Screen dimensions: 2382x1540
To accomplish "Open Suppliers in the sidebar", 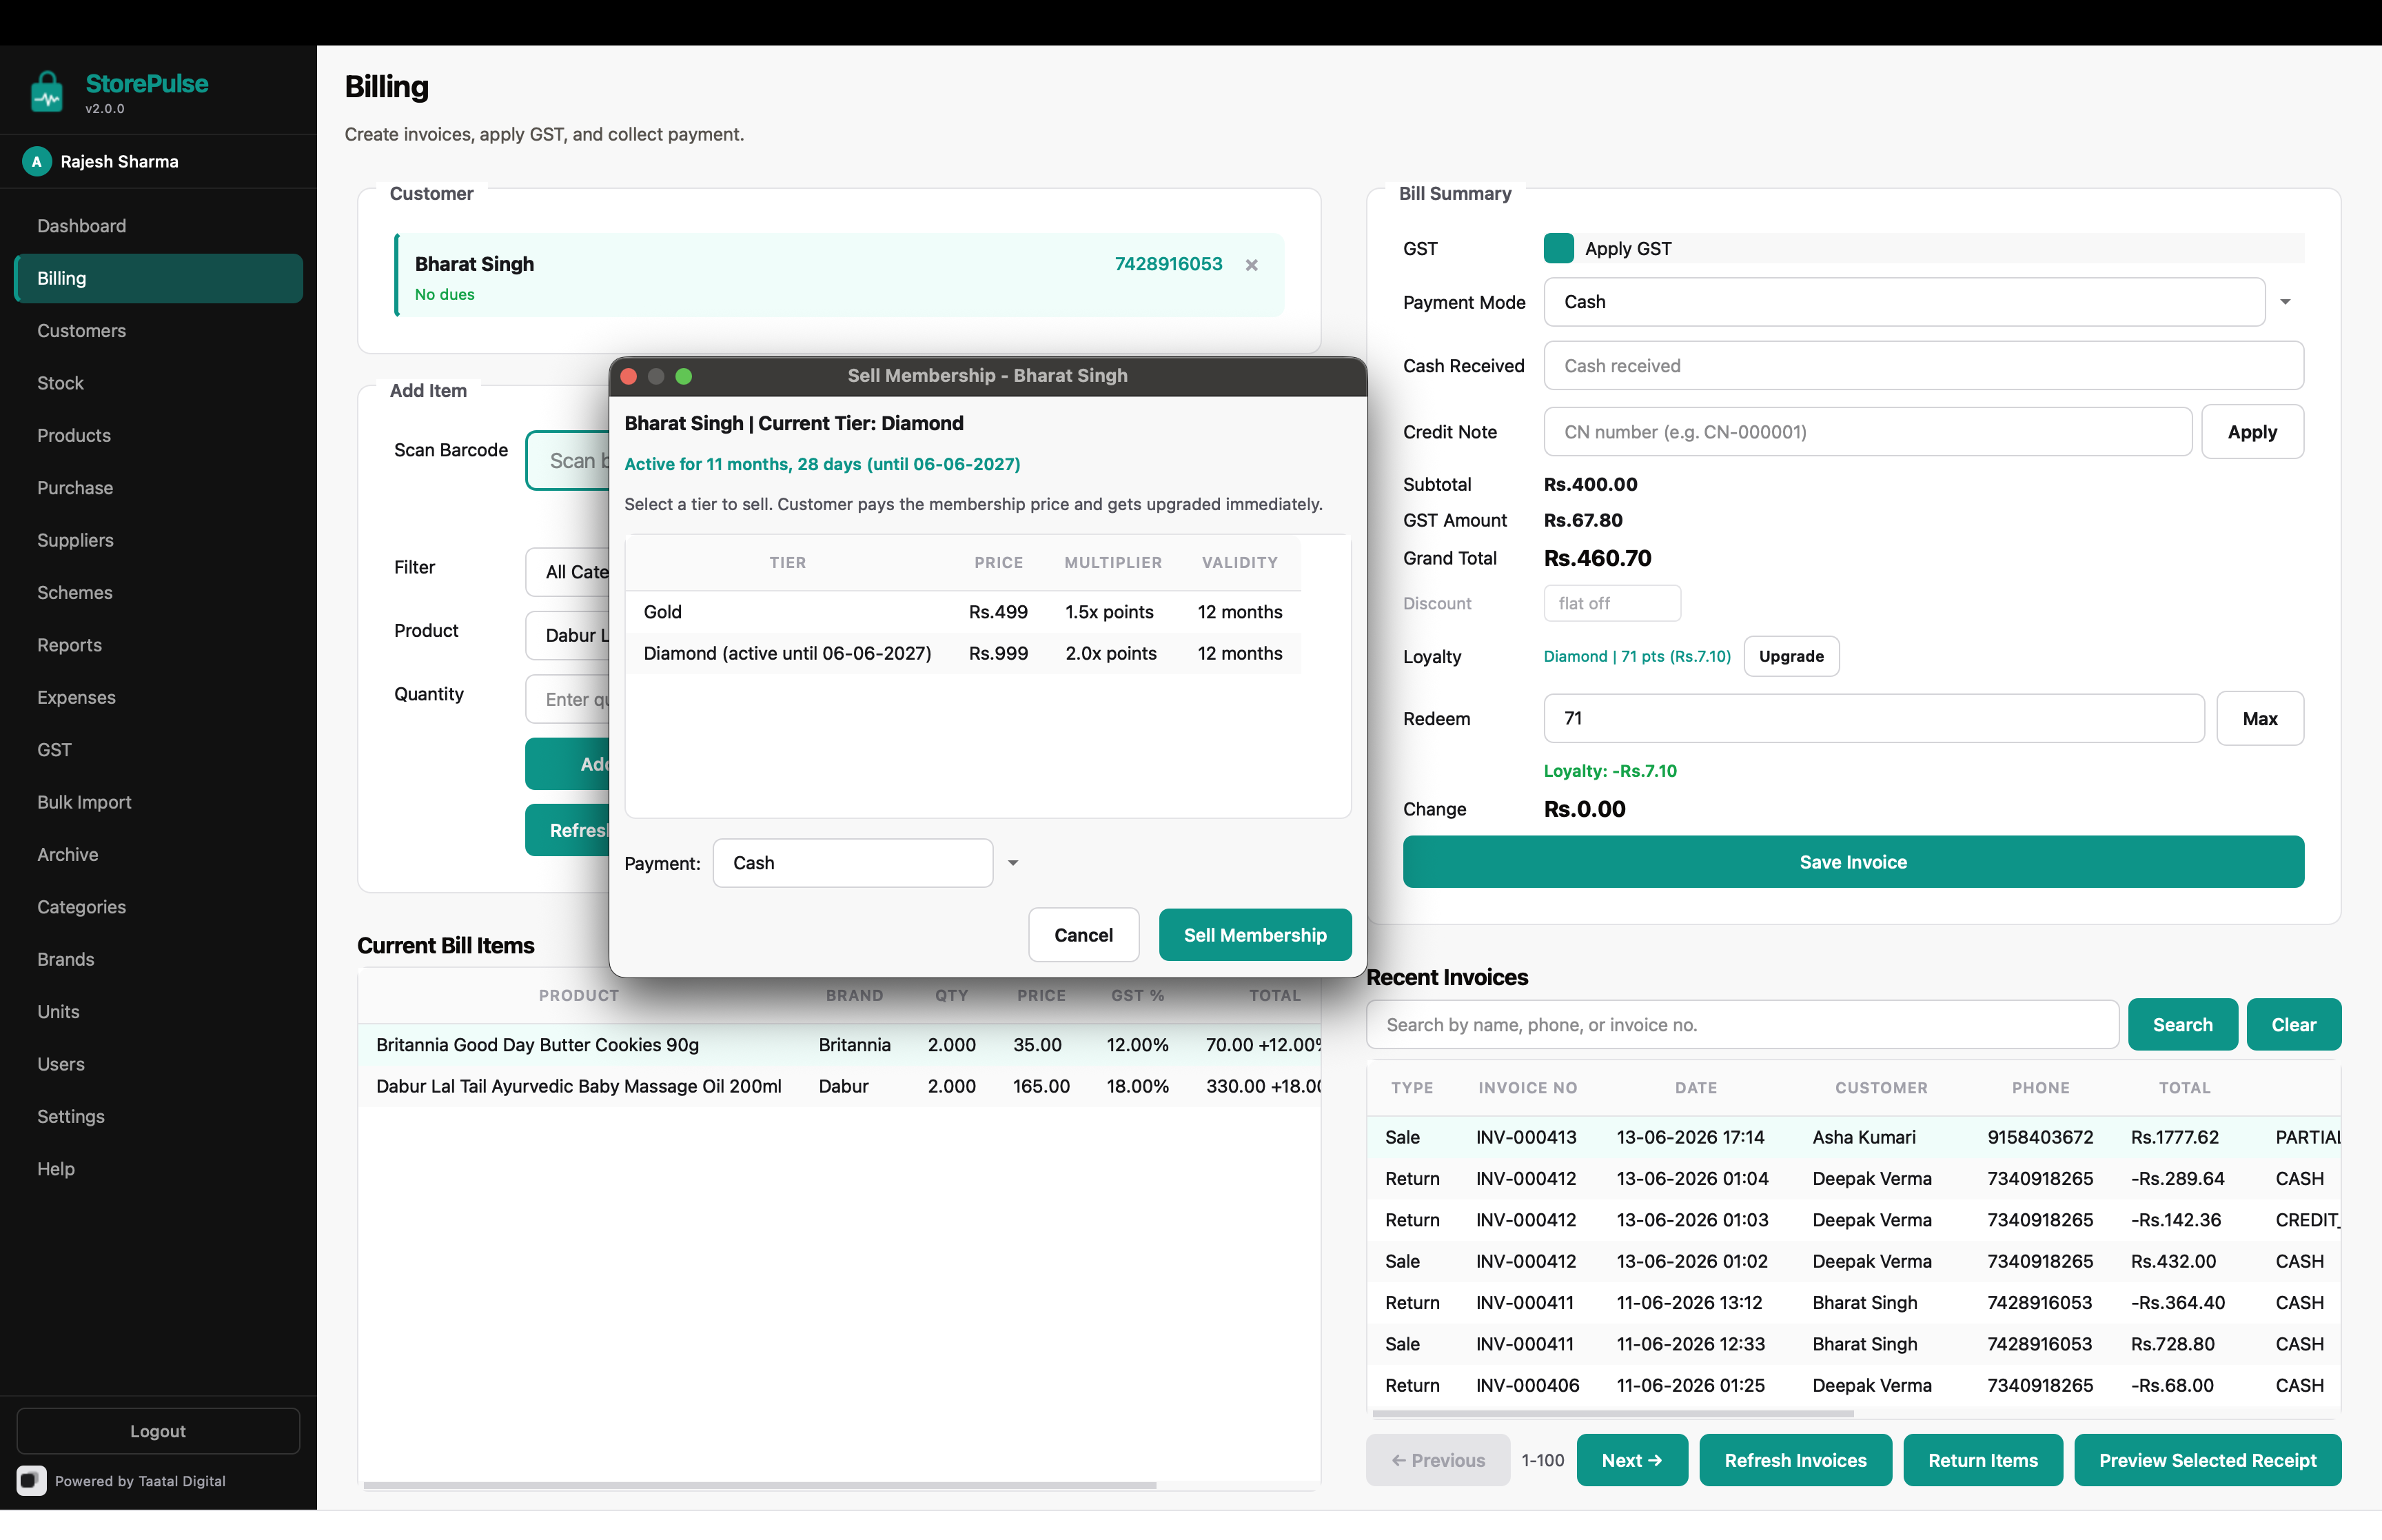I will coord(158,540).
